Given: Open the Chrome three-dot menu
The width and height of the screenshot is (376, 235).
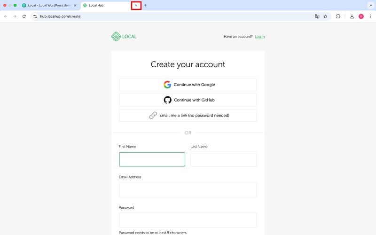Looking at the screenshot, I should [x=370, y=16].
